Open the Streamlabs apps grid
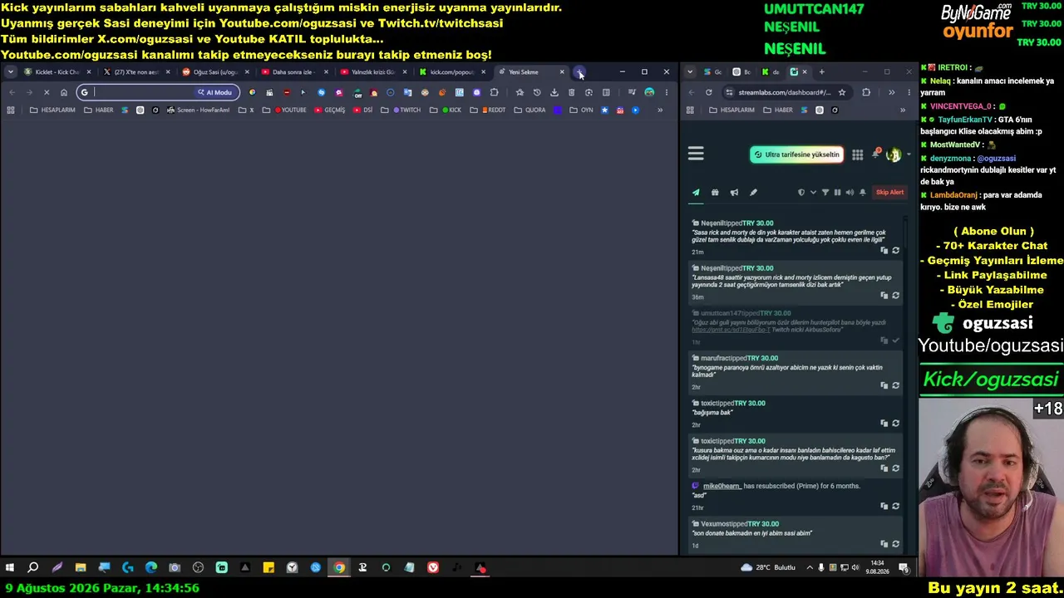The height and width of the screenshot is (598, 1064). [x=857, y=154]
